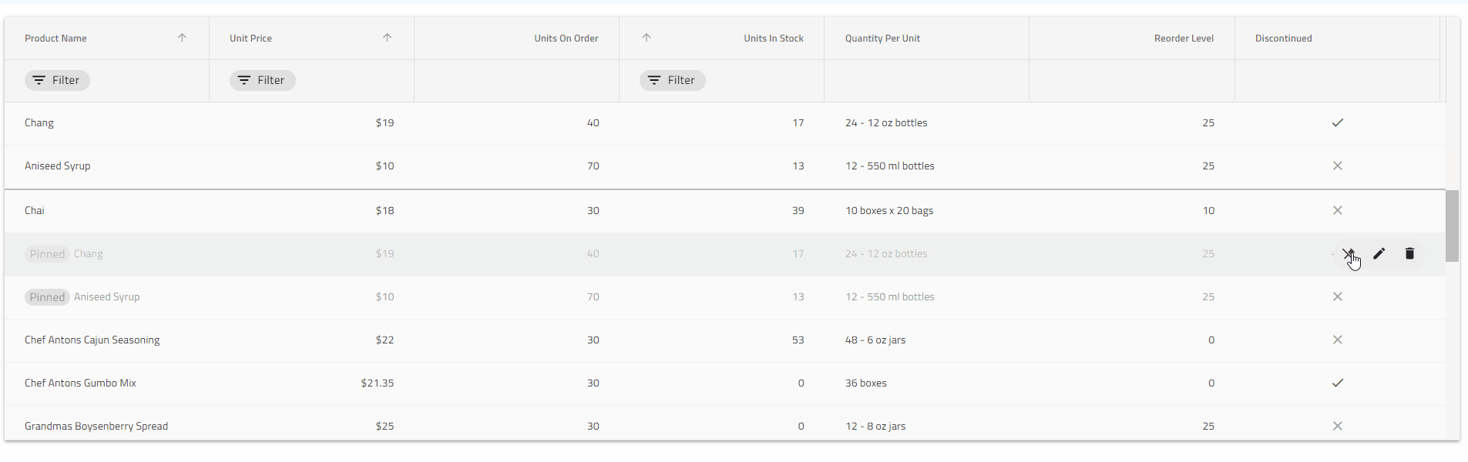Click the pencil edit icon
The height and width of the screenshot is (462, 1468).
[x=1379, y=253]
